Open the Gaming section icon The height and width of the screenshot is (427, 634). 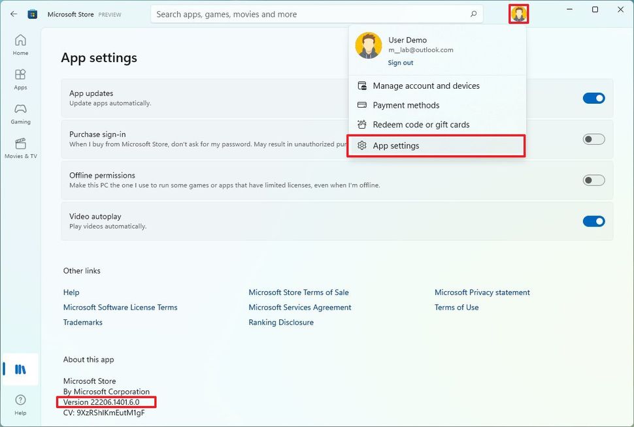(20, 114)
